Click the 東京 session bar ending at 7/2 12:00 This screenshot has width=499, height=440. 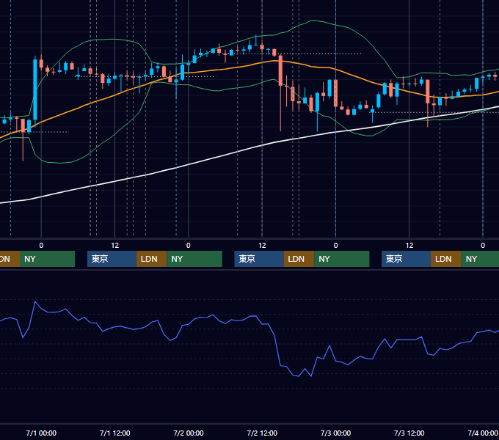(259, 259)
